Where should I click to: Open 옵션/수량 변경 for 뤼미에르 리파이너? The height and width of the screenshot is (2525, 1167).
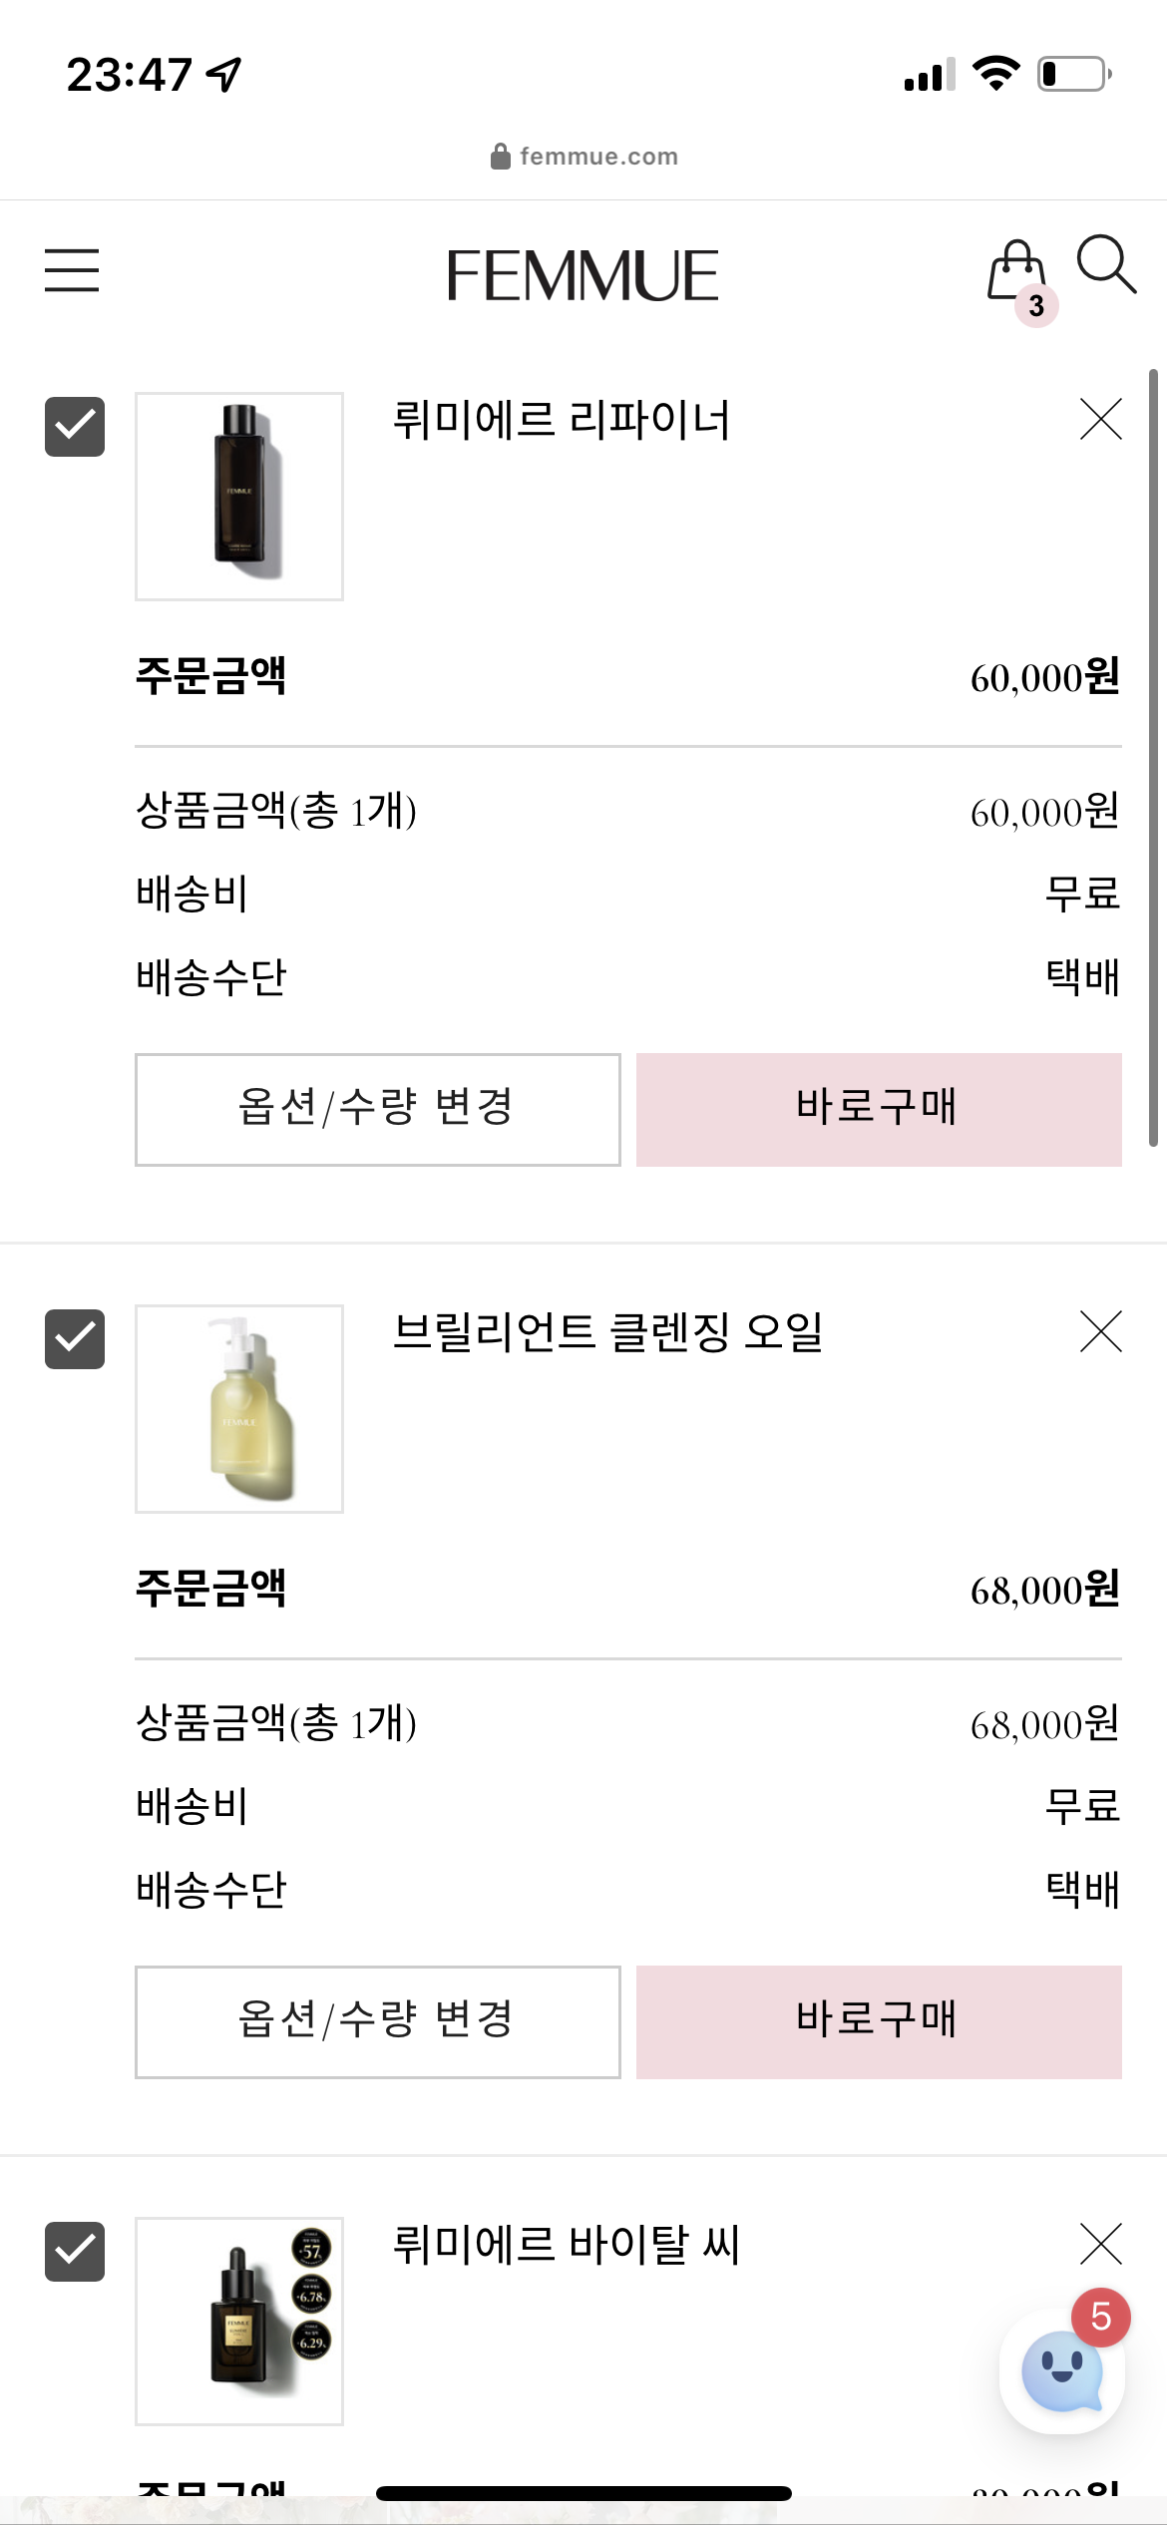point(378,1110)
